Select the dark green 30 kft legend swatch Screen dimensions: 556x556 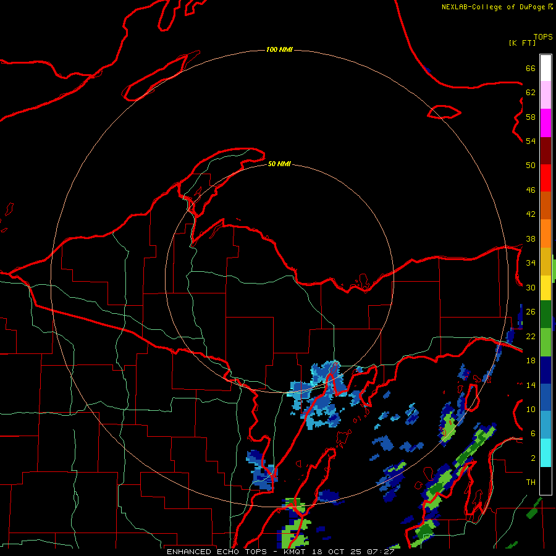point(545,314)
